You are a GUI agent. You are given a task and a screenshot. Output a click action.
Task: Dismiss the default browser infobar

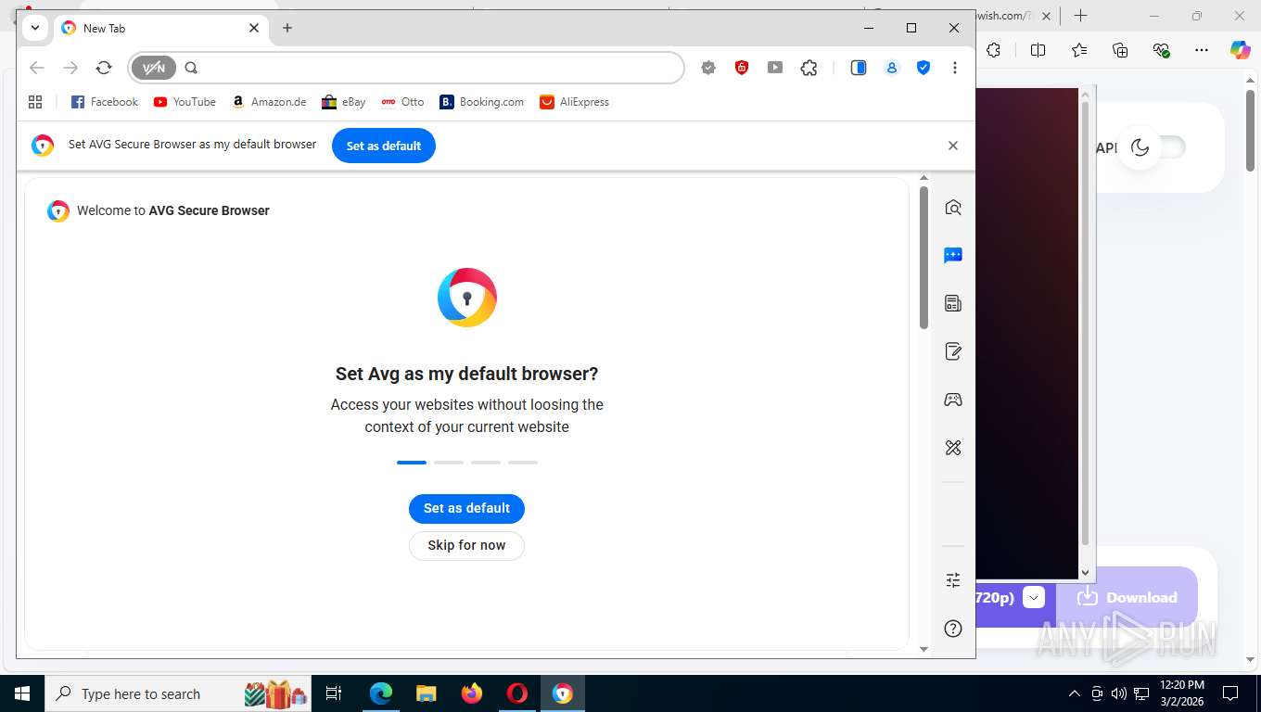click(953, 146)
